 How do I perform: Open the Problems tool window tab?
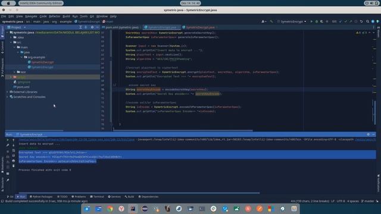click(x=79, y=197)
